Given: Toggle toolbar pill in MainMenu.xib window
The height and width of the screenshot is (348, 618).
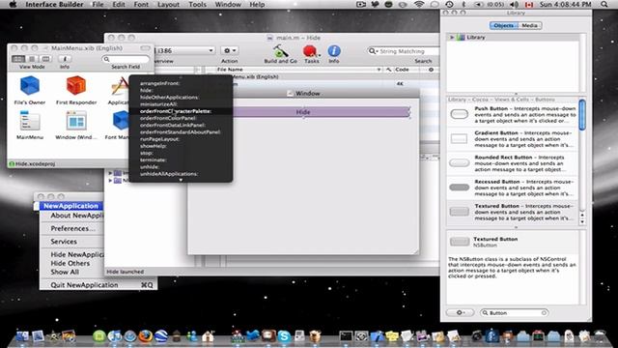Looking at the screenshot, I should (x=146, y=48).
